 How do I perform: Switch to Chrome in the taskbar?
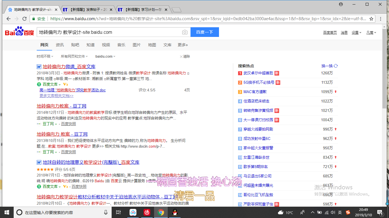[x=161, y=212]
